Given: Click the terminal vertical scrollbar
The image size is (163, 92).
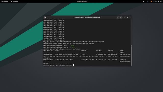Looking at the screenshot, I should (131, 55).
